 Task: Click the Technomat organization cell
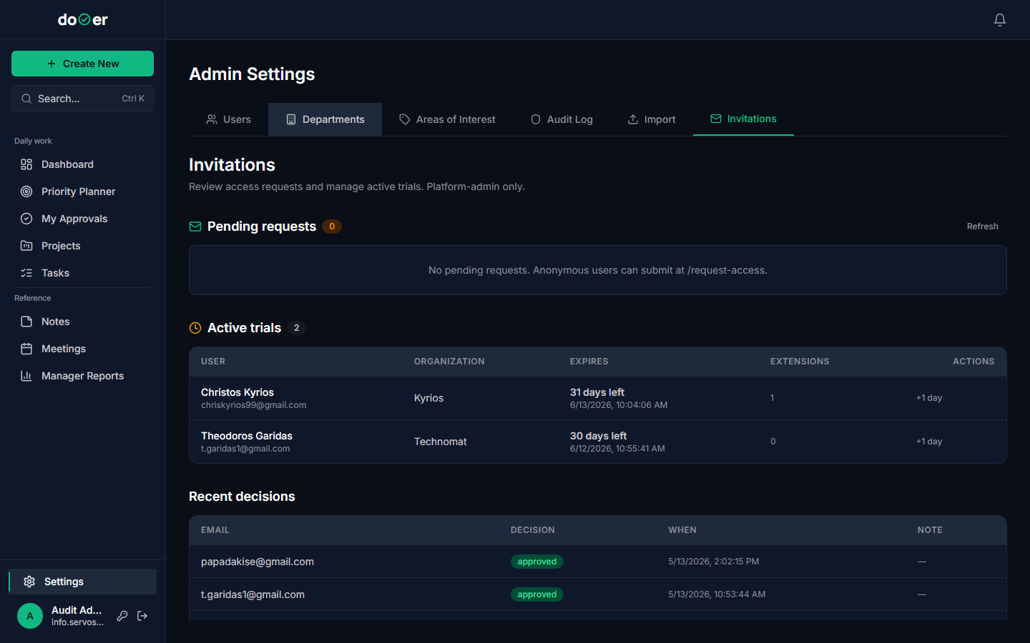(441, 442)
